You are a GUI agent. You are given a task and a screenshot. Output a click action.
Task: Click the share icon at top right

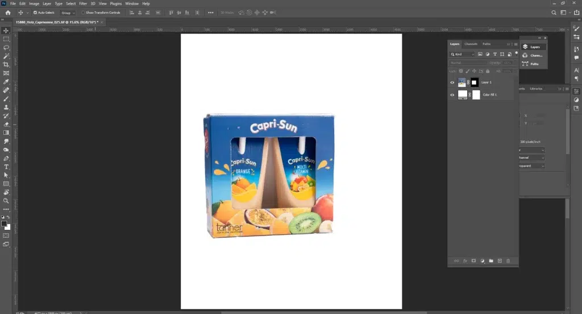576,13
